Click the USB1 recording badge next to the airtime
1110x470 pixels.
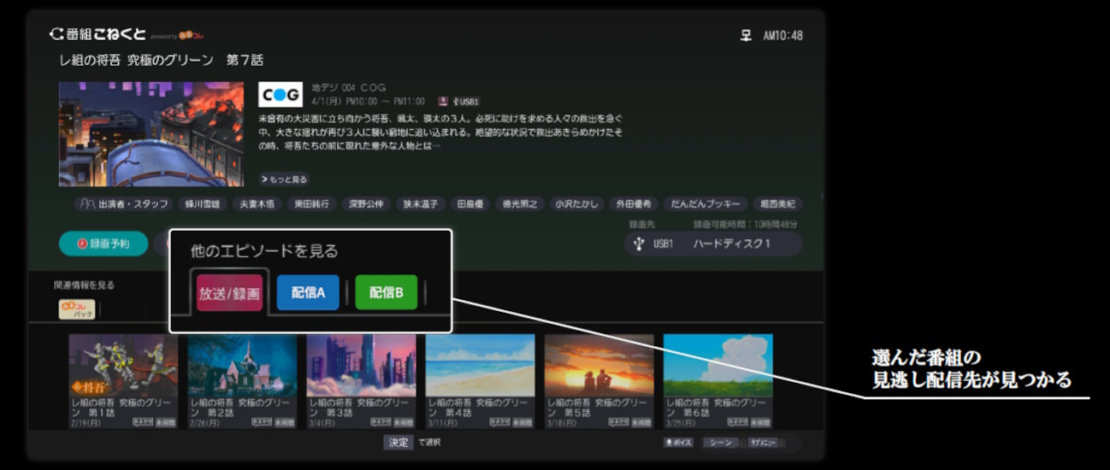point(467,101)
